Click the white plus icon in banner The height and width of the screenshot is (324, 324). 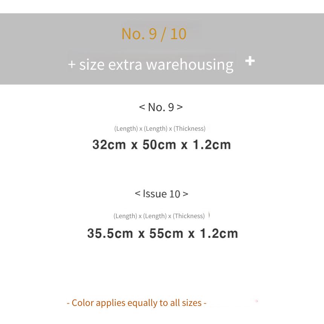(x=250, y=61)
